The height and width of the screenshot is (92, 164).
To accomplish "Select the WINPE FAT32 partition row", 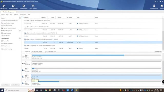I will pos(93,49).
